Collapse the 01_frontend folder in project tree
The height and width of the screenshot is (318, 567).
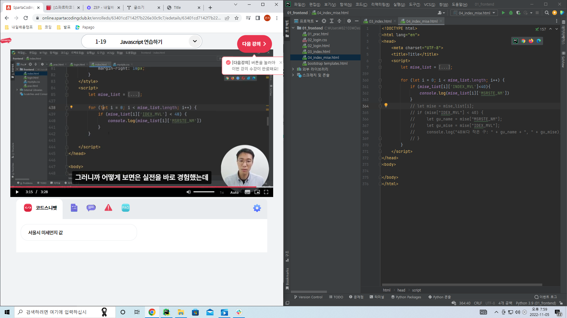(x=293, y=28)
